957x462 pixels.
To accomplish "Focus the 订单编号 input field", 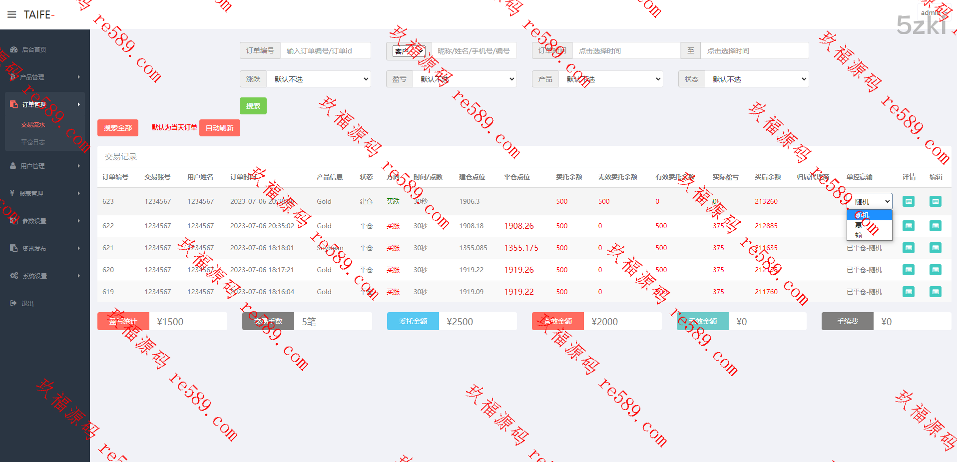I will coord(326,51).
